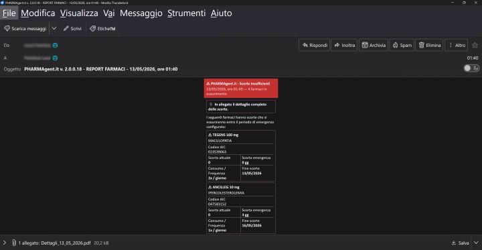The height and width of the screenshot is (250, 482).
Task: Open the Aiuto menu
Action: tap(221, 13)
